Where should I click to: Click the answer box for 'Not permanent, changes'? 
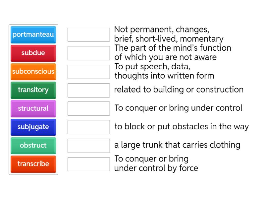(88, 34)
